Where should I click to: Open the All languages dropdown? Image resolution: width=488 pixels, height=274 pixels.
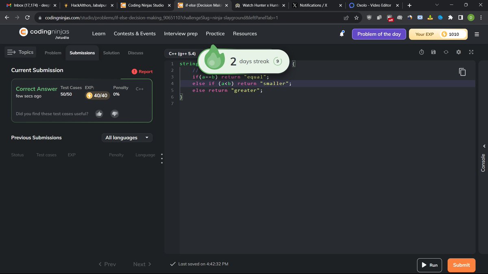click(x=127, y=138)
